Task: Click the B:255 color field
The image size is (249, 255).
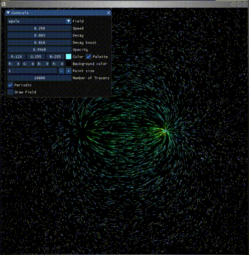Action: (55, 57)
